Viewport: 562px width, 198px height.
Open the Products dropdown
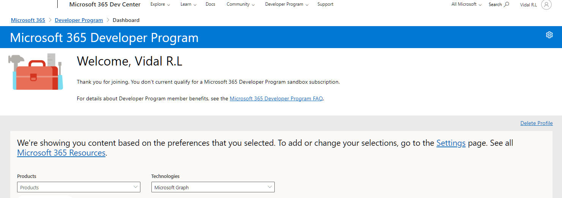click(79, 187)
